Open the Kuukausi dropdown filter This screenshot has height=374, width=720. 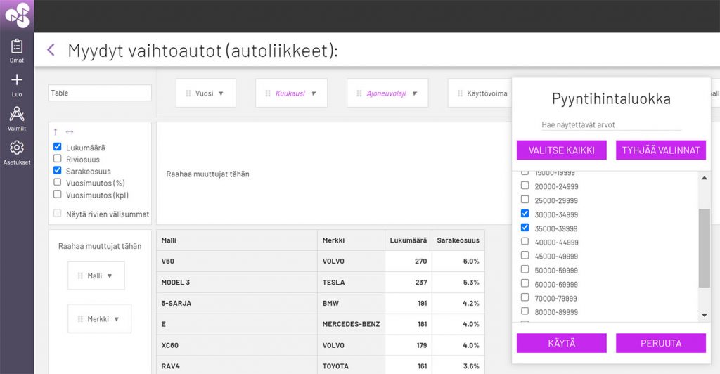291,93
